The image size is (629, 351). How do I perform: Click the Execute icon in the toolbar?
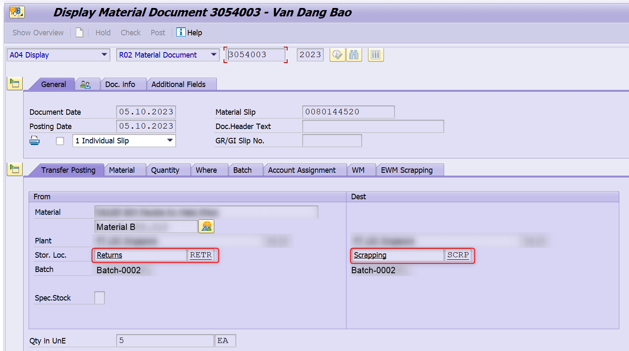coord(337,55)
